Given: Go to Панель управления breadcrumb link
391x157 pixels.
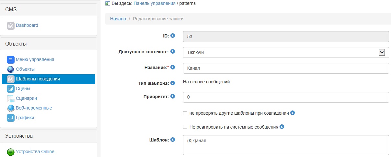Looking at the screenshot, I should (x=154, y=3).
